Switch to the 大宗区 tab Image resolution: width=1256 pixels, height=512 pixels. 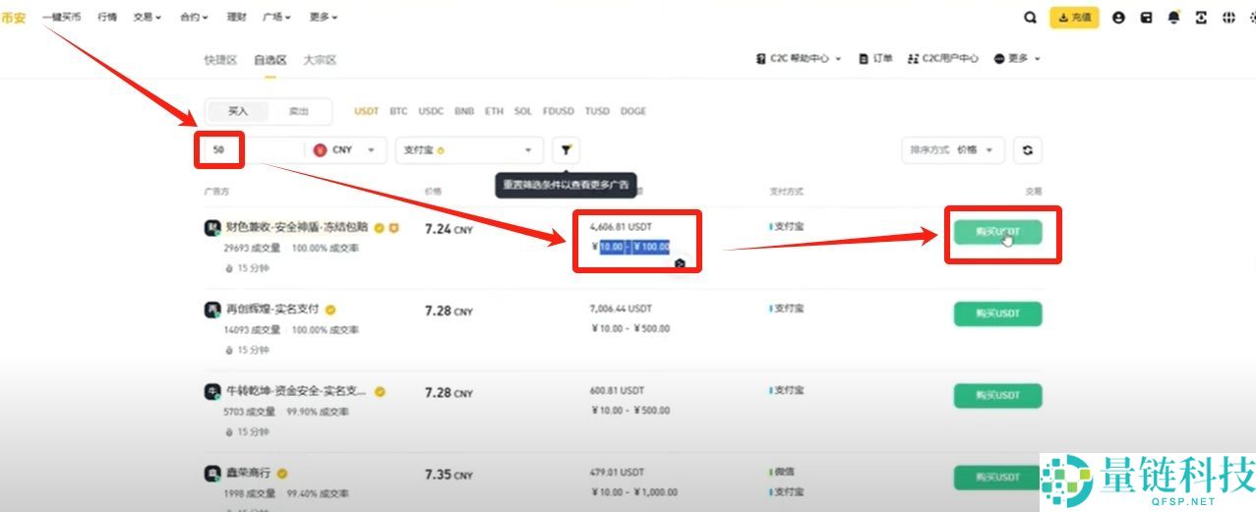320,60
